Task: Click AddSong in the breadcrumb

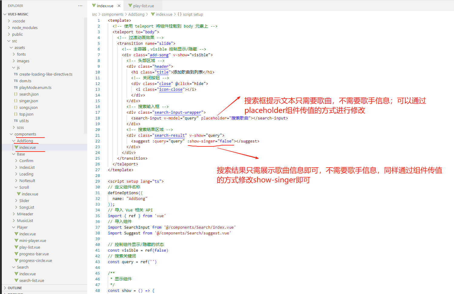Action: (x=136, y=14)
